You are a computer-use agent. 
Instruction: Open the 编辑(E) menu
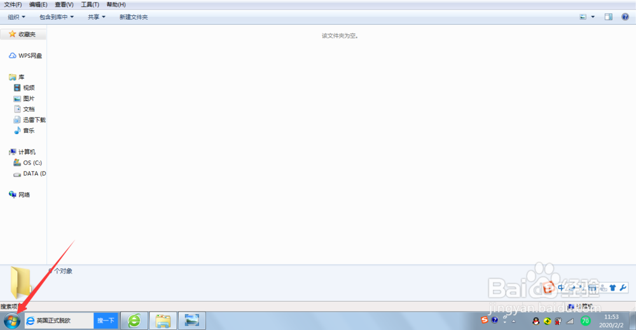click(x=38, y=4)
